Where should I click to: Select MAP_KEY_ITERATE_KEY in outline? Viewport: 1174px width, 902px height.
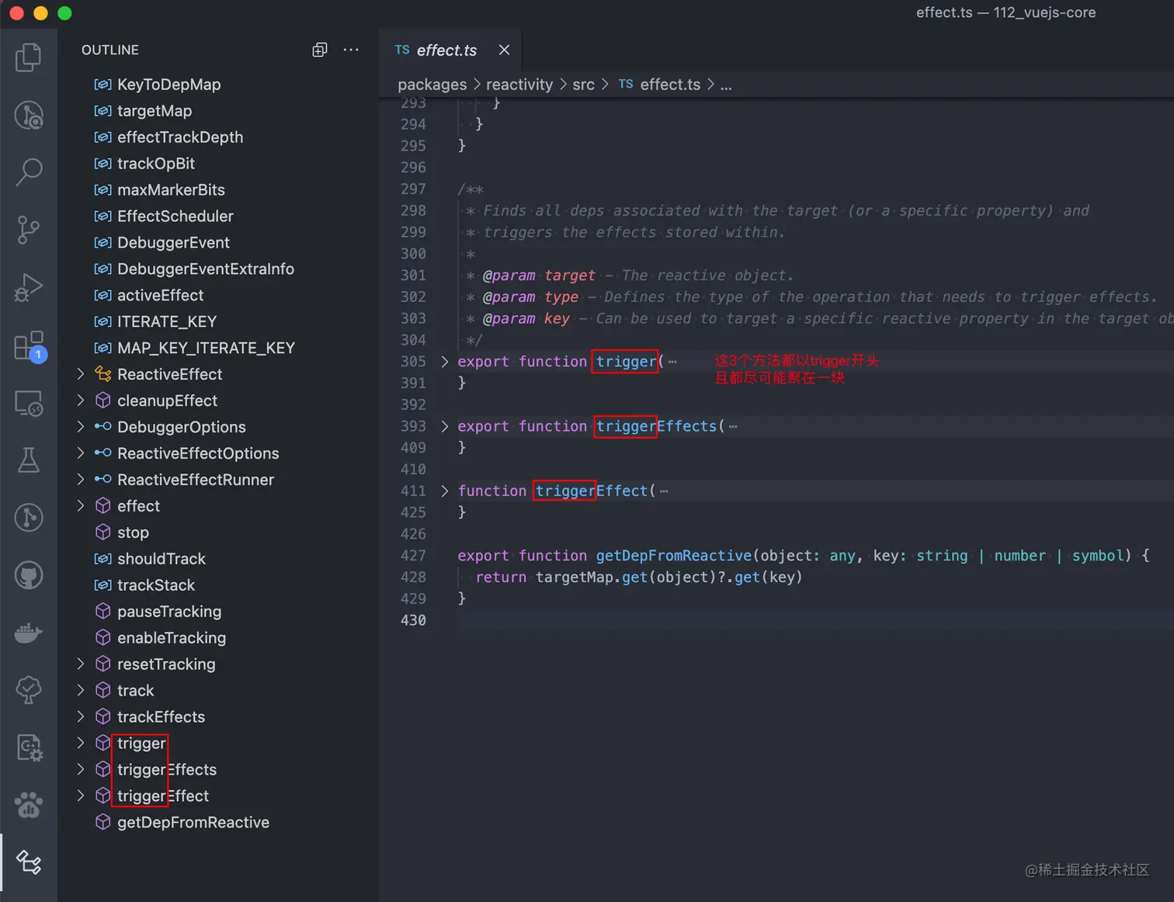(x=206, y=349)
